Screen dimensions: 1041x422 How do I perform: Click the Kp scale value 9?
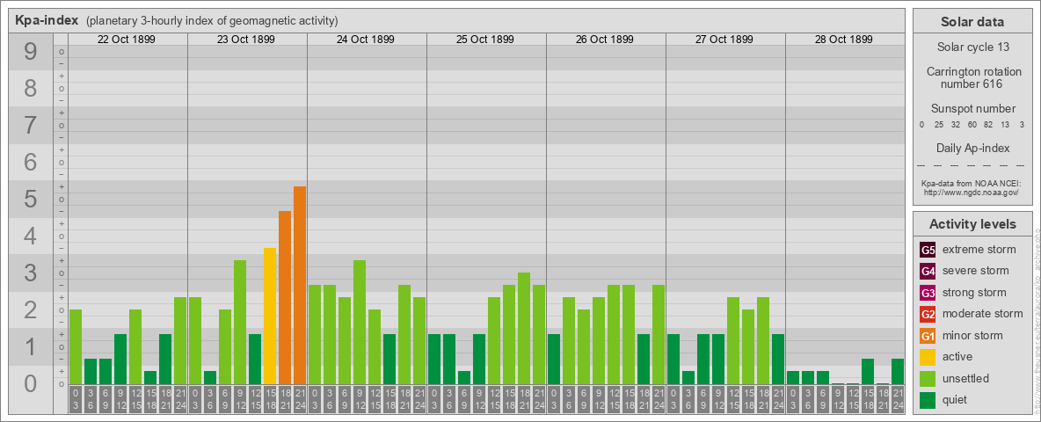point(31,51)
